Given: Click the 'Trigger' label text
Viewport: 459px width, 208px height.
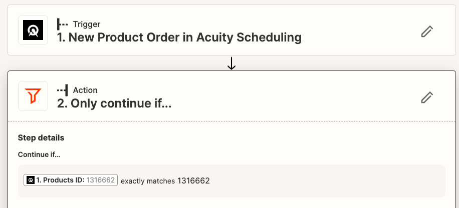Looking at the screenshot, I should pyautogui.click(x=87, y=24).
